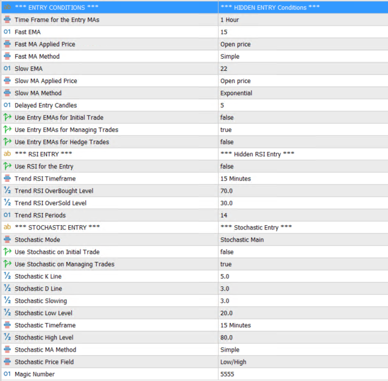Click the enum icon beside Stochastic Mode
This screenshot has width=388, height=381.
click(x=7, y=239)
